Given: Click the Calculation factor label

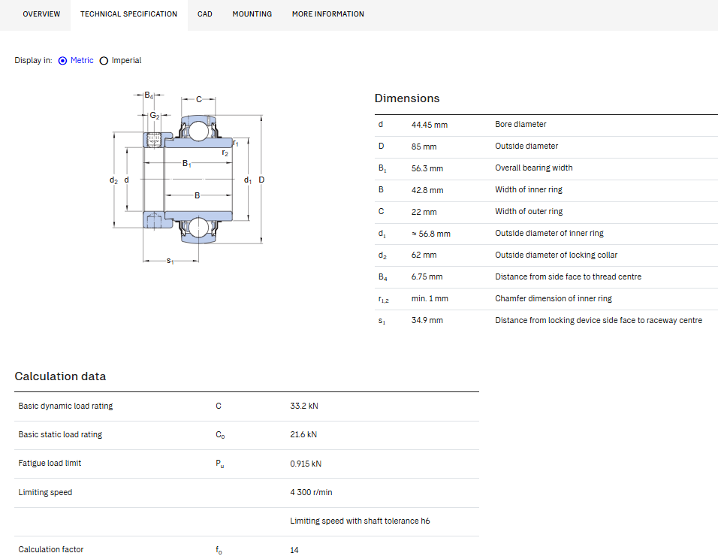Looking at the screenshot, I should click(51, 549).
